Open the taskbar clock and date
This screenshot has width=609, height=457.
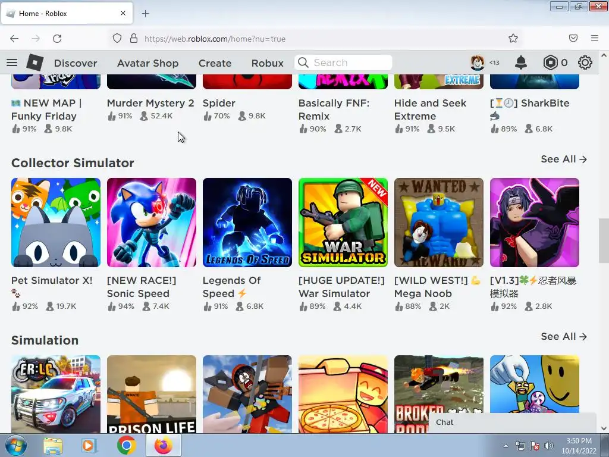tap(579, 446)
